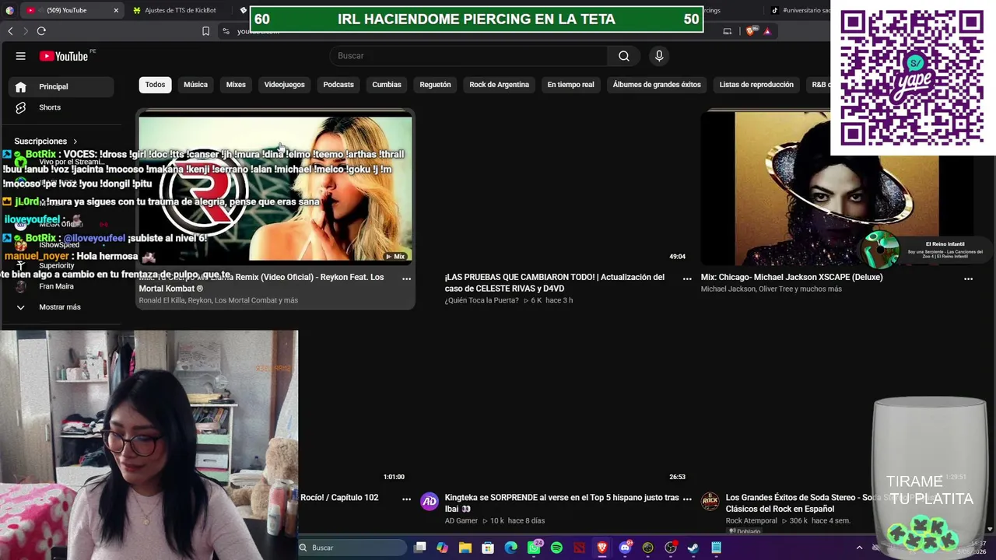The width and height of the screenshot is (996, 560).
Task: Click the search magnifier button
Action: [x=624, y=56]
